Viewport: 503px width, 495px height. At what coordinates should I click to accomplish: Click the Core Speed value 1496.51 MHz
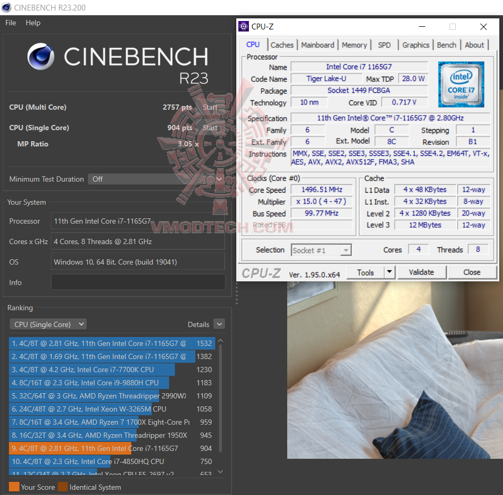point(322,189)
